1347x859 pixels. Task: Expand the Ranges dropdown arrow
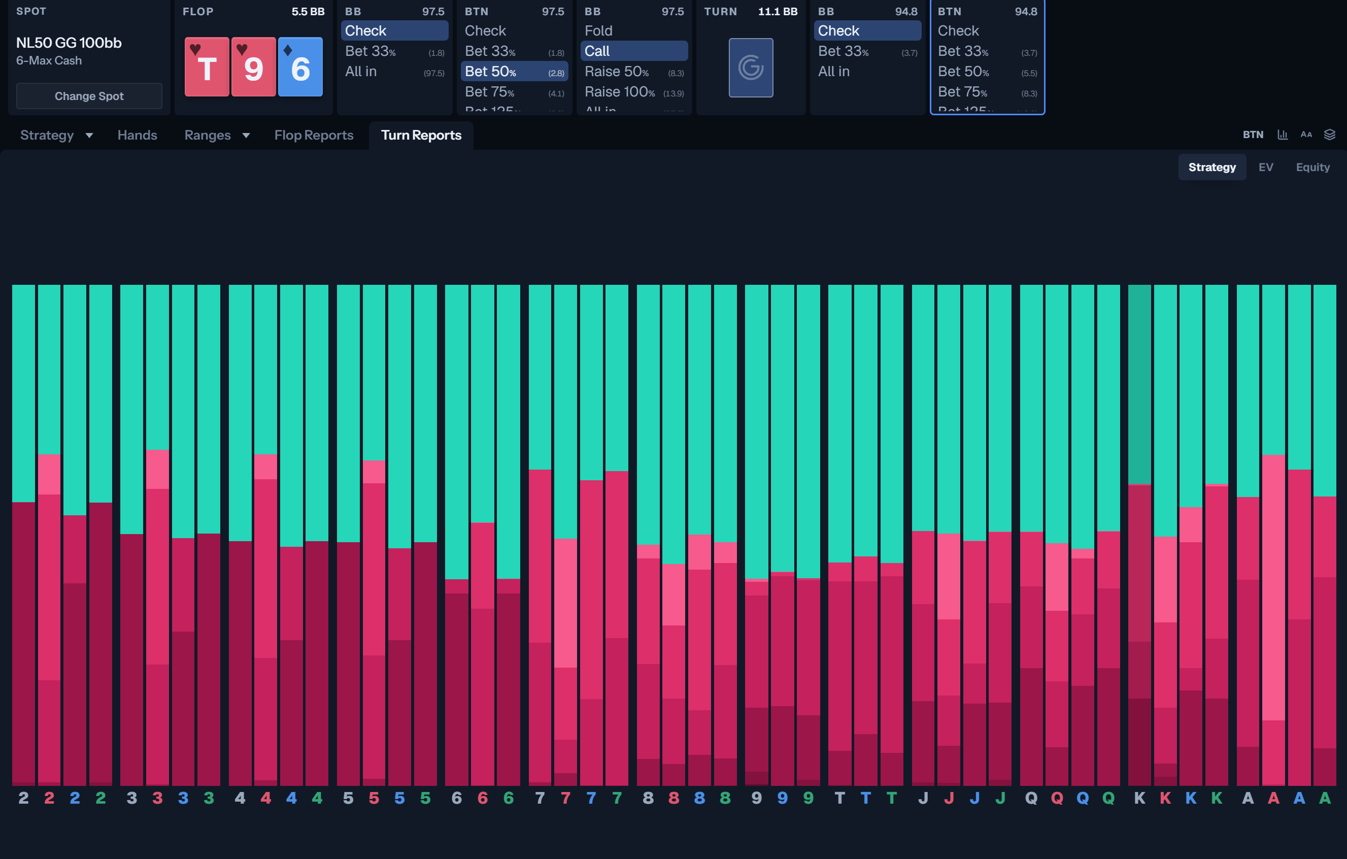click(x=246, y=136)
